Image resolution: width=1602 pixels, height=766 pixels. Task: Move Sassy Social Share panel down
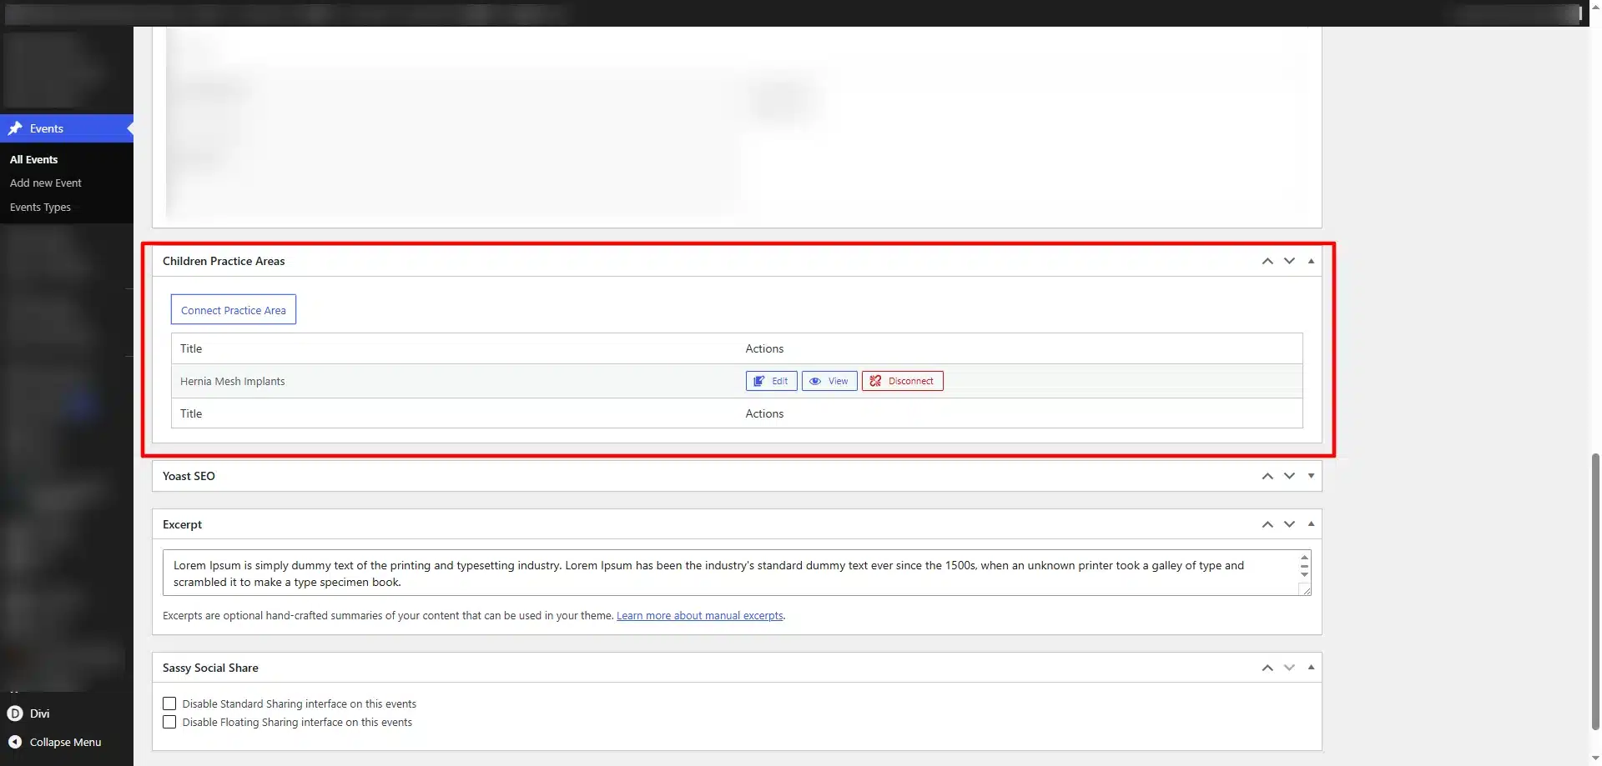[x=1289, y=668]
